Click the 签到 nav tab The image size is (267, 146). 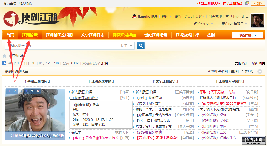[x=211, y=35]
